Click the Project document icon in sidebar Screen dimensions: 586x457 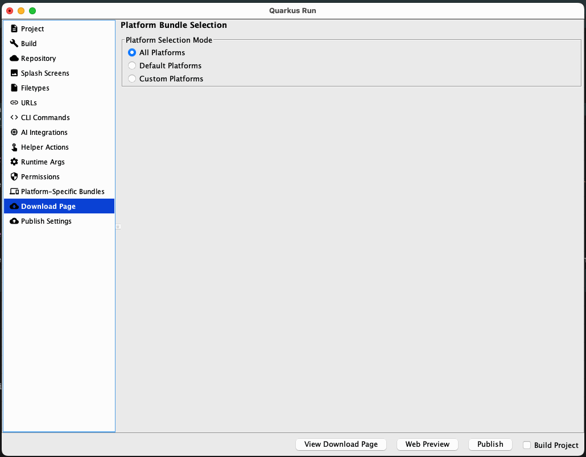pyautogui.click(x=14, y=28)
